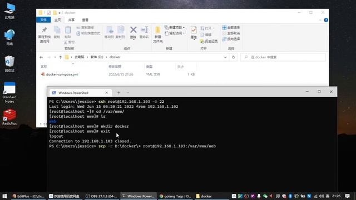
Task: Open RedisPlus desktop shortcut
Action: coord(9,117)
